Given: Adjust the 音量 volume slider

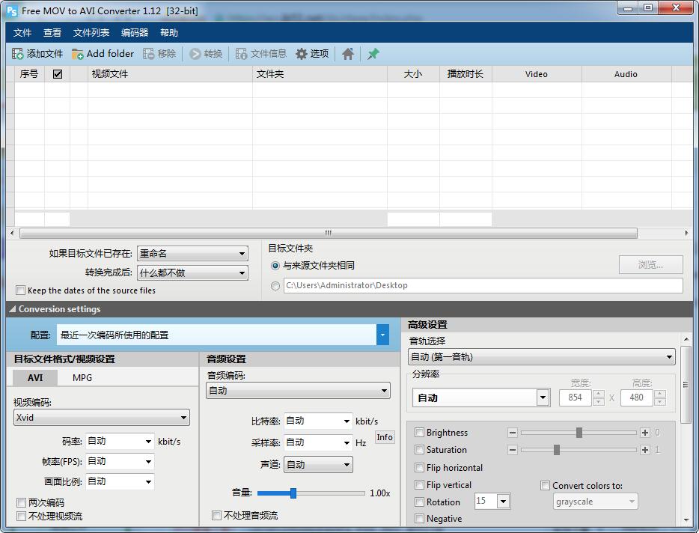Looking at the screenshot, I should 293,493.
